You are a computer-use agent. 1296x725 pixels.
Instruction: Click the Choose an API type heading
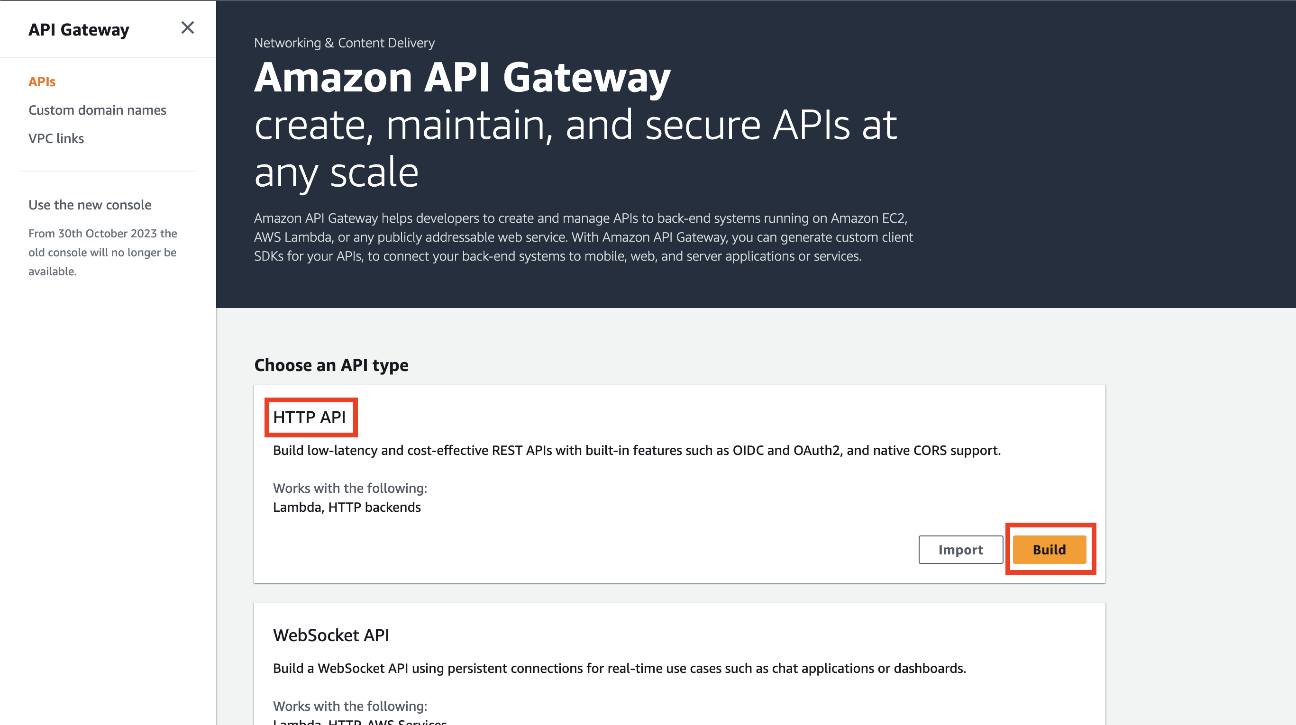click(330, 365)
